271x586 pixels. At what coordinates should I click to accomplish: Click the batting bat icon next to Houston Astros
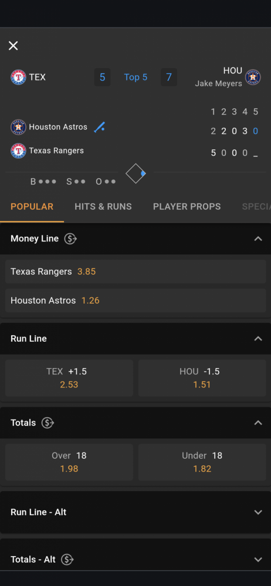tap(99, 127)
